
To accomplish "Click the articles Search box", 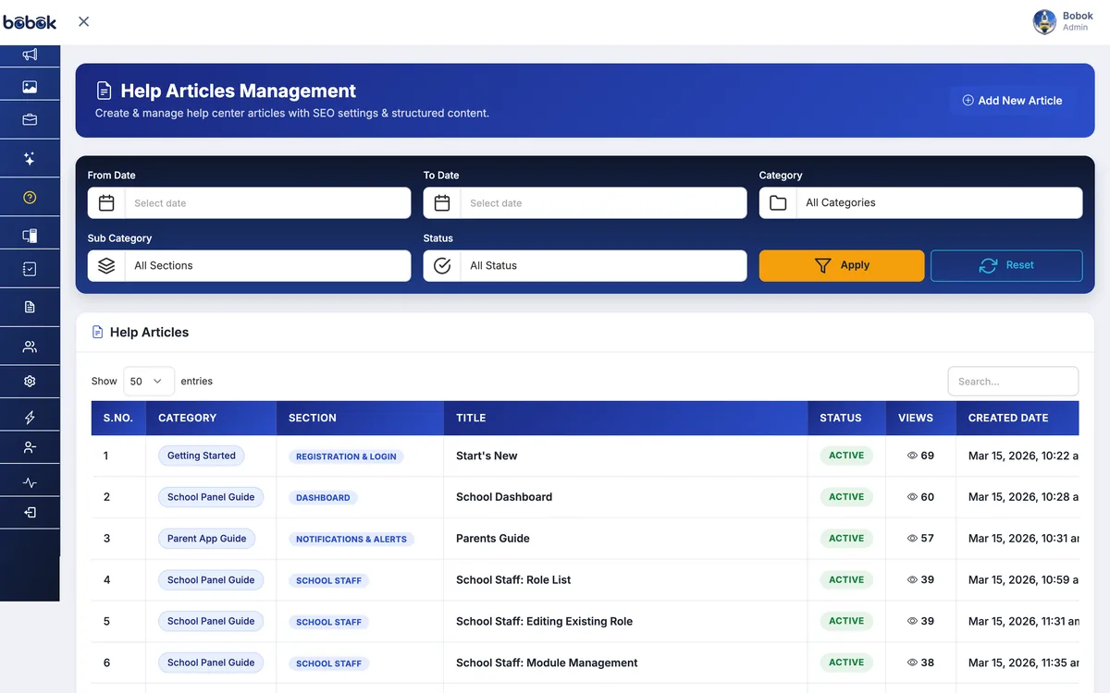I will click(x=1013, y=381).
